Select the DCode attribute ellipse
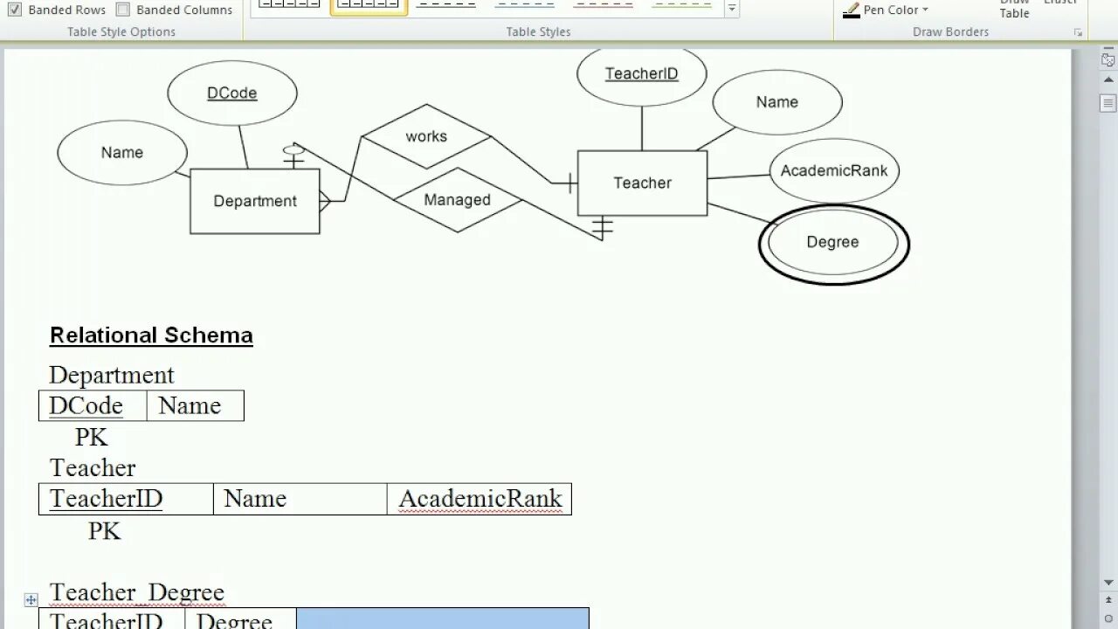This screenshot has width=1118, height=629. point(231,93)
